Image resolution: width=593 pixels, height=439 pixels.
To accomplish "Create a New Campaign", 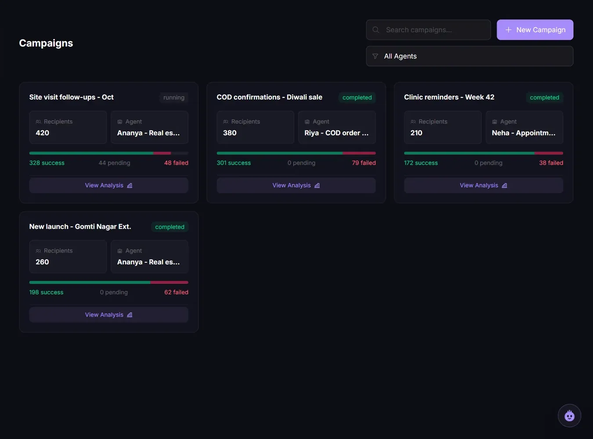I will [x=535, y=30].
